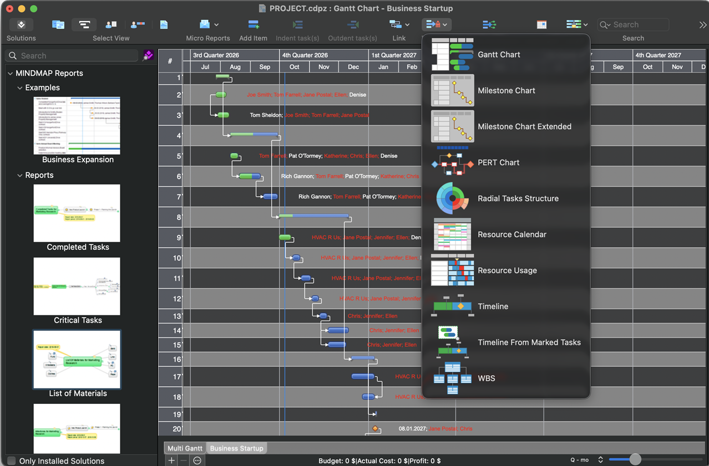Viewport: 709px width, 466px height.
Task: Collapse the Examples group
Action: point(20,88)
